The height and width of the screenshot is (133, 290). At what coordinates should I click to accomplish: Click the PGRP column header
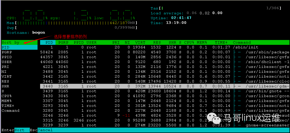click(x=63, y=43)
